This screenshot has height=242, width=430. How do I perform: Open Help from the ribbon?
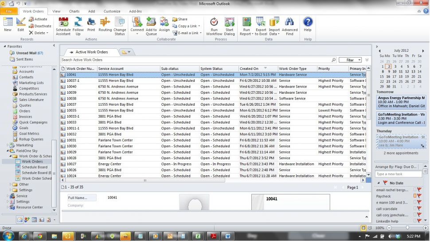tap(308, 24)
